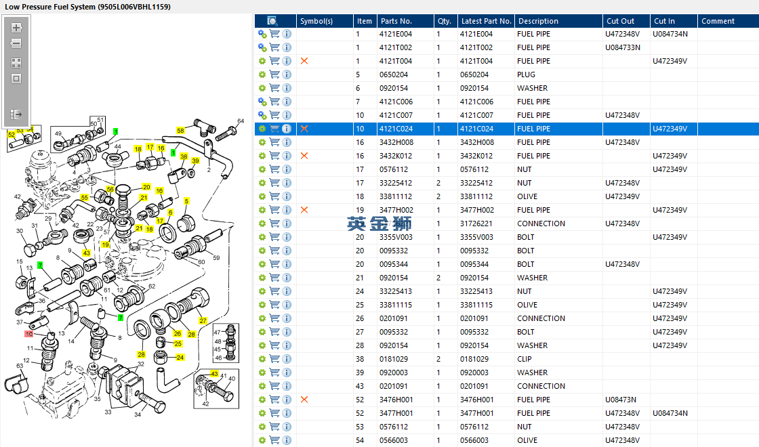Show info for selected part 4121C024
The image size is (759, 447).
tap(287, 129)
